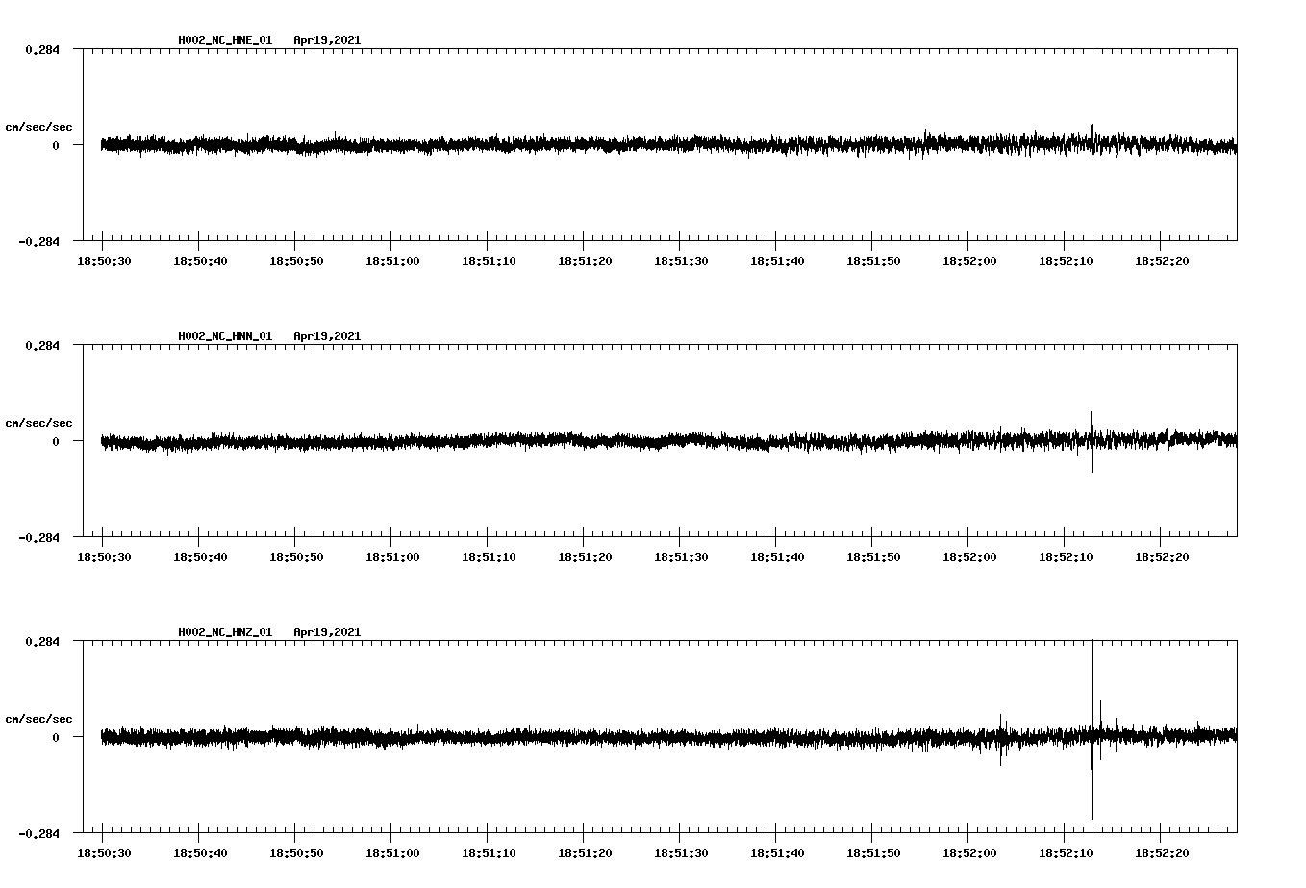The height and width of the screenshot is (888, 1306).
Task: Click the spike near 18:52:12 on the HNN trace
Action: [1093, 442]
